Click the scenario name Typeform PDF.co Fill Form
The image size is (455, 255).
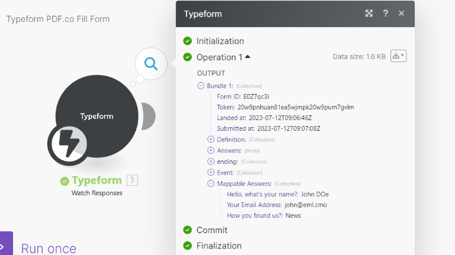(x=58, y=19)
